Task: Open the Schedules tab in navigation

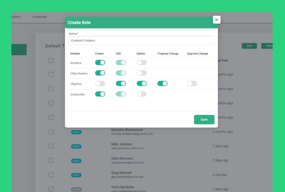Action: (40, 17)
